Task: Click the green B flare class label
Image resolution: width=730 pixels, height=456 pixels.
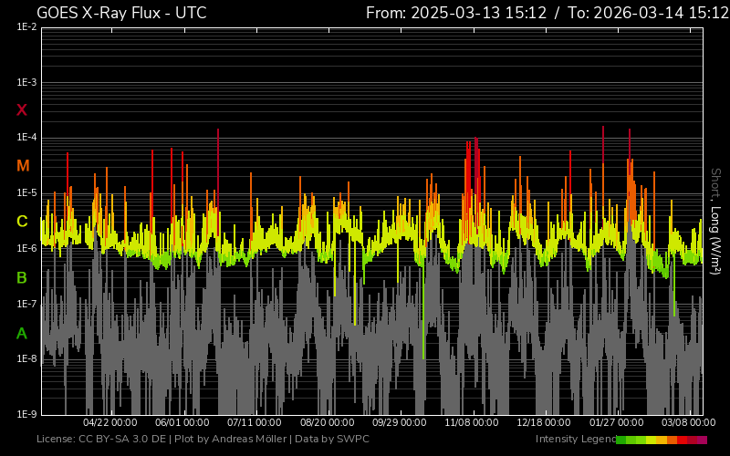Action: pyautogui.click(x=22, y=277)
